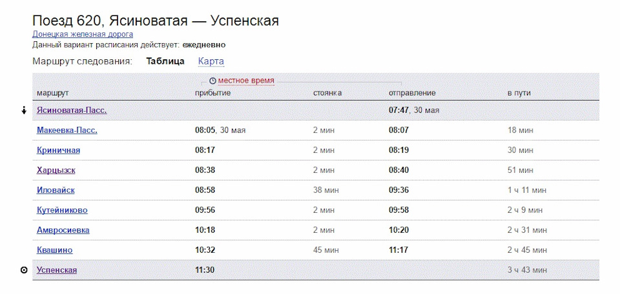Click the отправление column header

point(412,93)
